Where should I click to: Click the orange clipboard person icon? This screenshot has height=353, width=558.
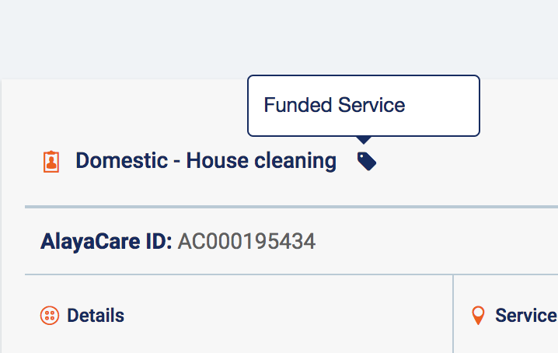point(51,162)
